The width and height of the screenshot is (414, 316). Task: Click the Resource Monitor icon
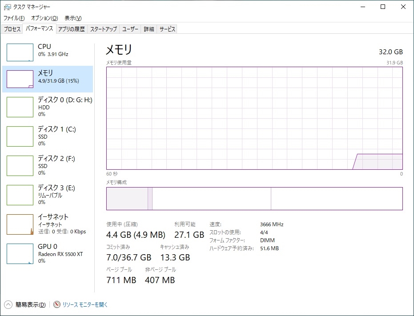[x=57, y=304]
